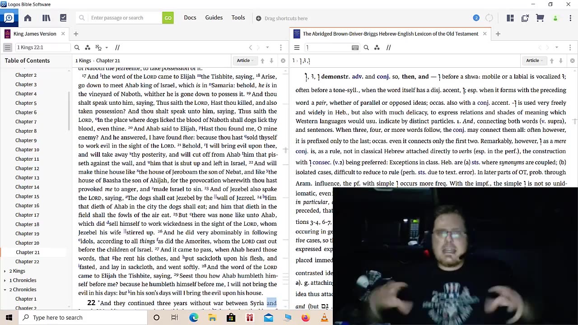Open the Article dropdown in KJV panel
The height and width of the screenshot is (325, 578).
245,60
